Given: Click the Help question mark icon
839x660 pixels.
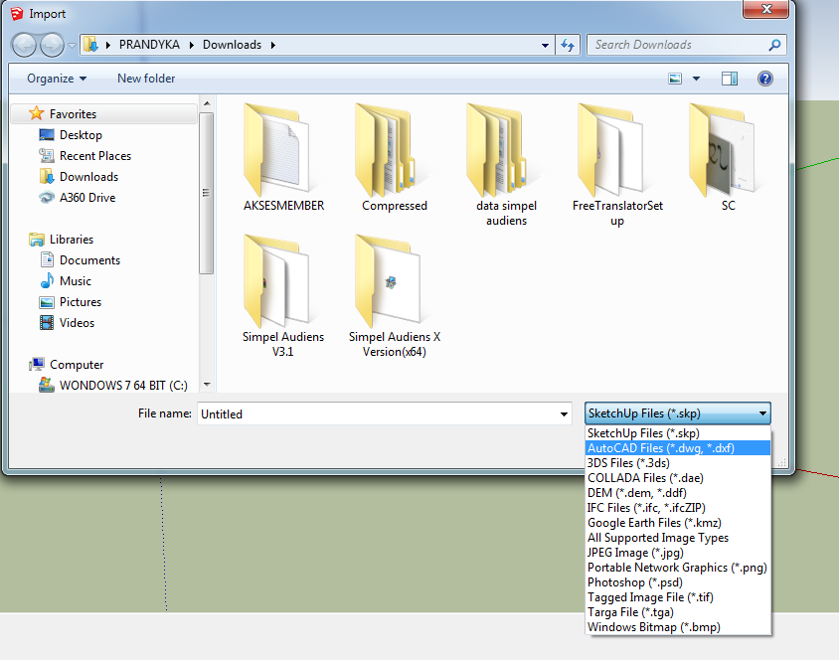Looking at the screenshot, I should pos(765,80).
